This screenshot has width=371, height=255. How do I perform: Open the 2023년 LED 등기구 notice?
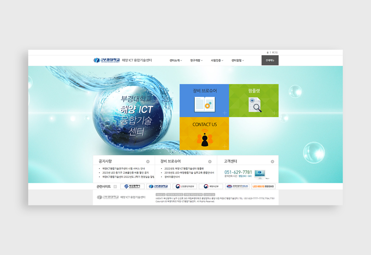[x=126, y=173]
